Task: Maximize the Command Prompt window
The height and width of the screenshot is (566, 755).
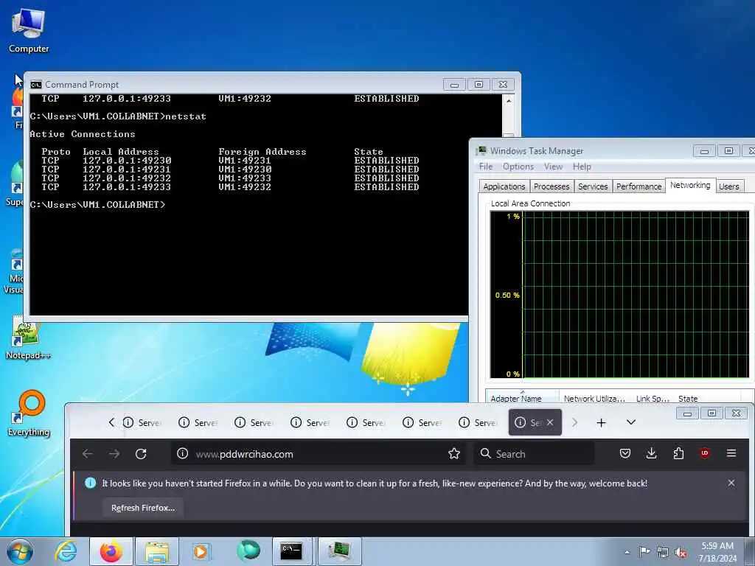Action: click(479, 85)
